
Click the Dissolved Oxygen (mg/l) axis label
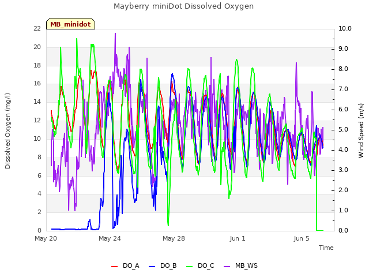(7, 131)
